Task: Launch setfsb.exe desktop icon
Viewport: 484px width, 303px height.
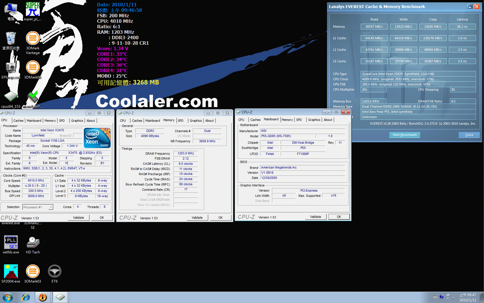Action: 11,244
